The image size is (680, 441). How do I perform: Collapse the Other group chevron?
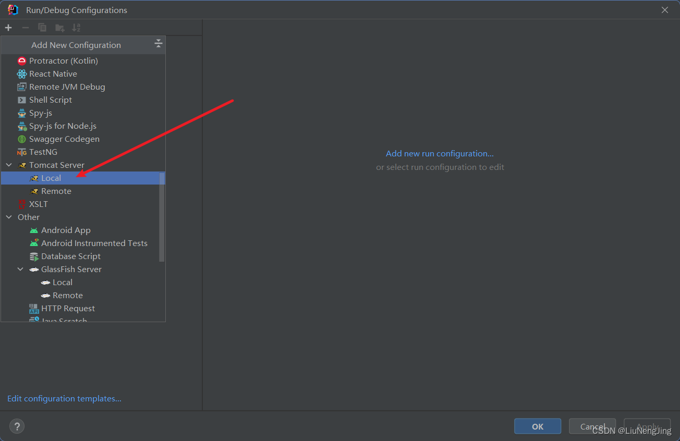click(x=9, y=217)
